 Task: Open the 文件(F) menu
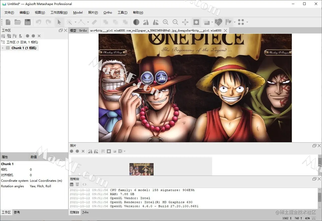pyautogui.click(x=9, y=13)
